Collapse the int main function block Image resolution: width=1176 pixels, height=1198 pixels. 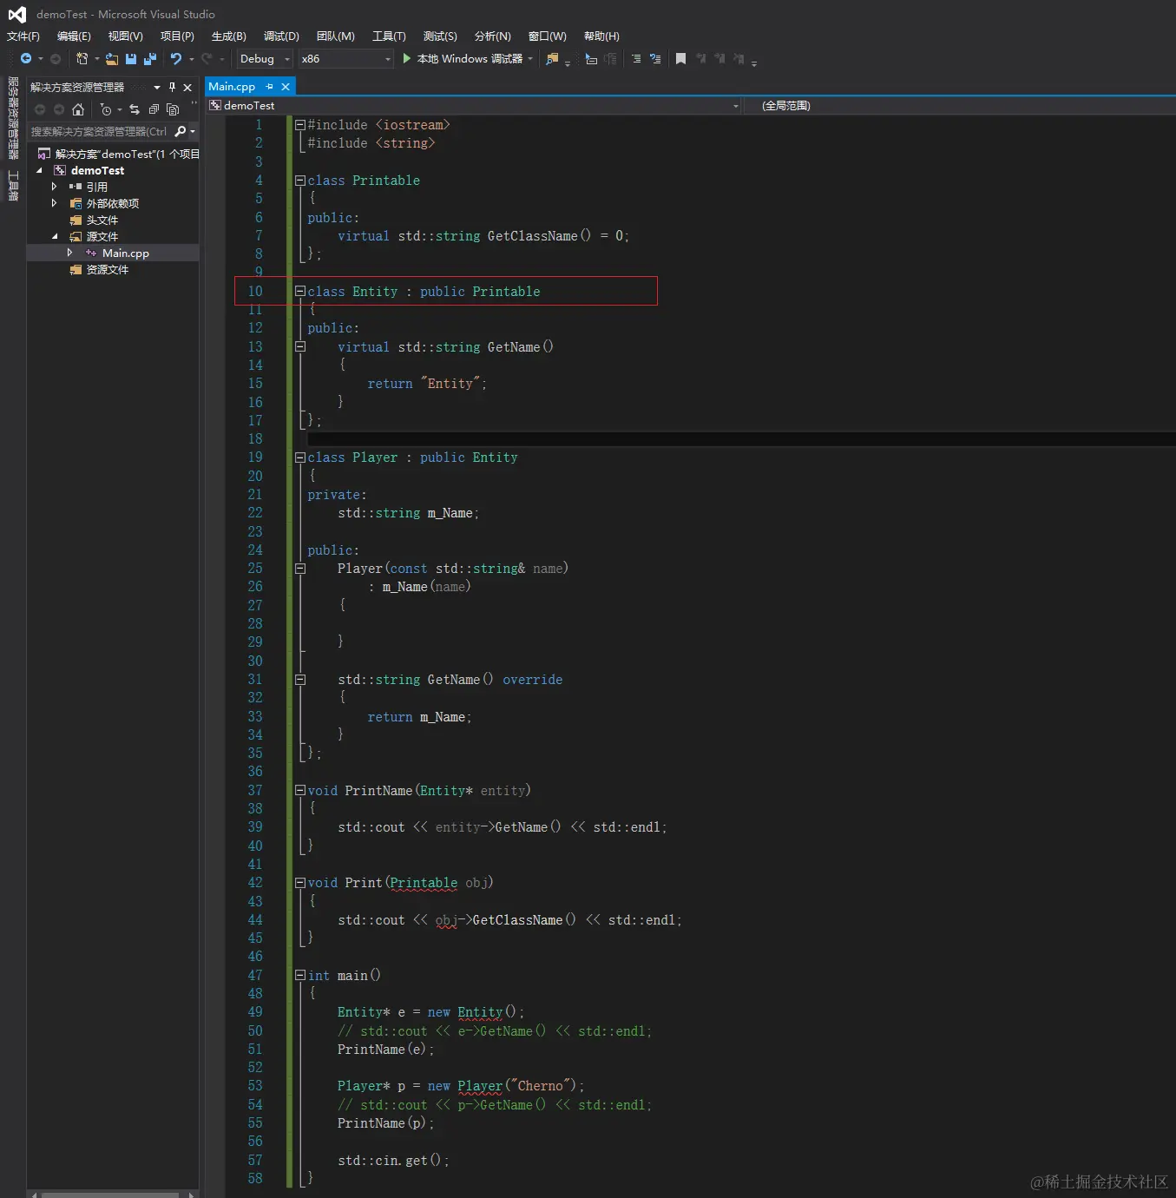click(x=300, y=976)
